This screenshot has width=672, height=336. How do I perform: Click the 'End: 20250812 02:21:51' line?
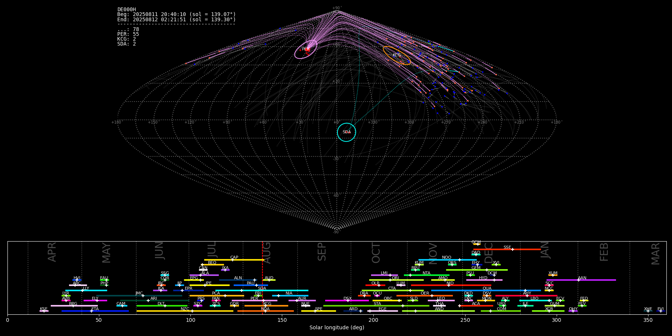pos(177,19)
